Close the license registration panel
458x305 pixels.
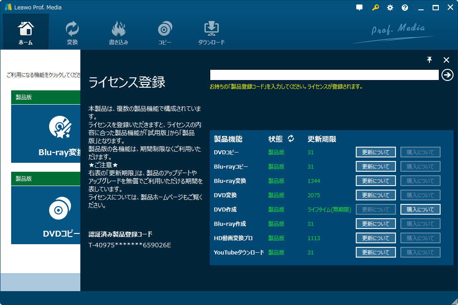(446, 60)
